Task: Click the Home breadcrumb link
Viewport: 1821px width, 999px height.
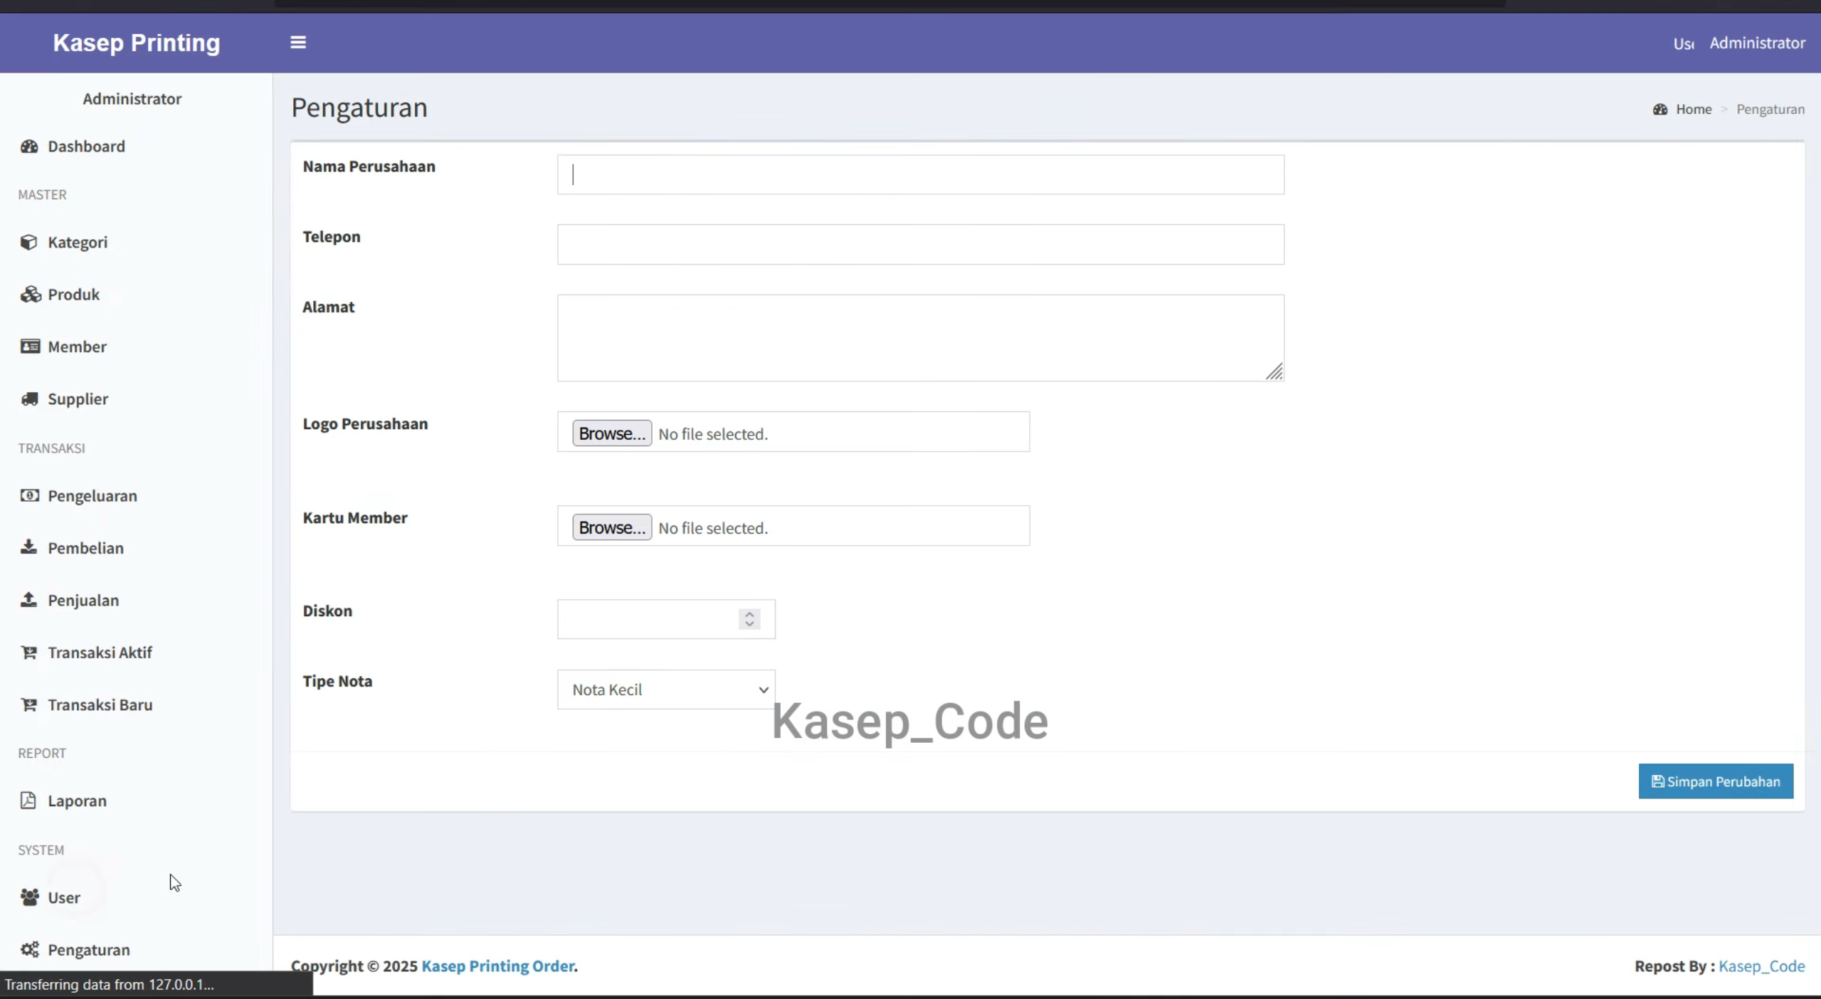Action: point(1694,110)
